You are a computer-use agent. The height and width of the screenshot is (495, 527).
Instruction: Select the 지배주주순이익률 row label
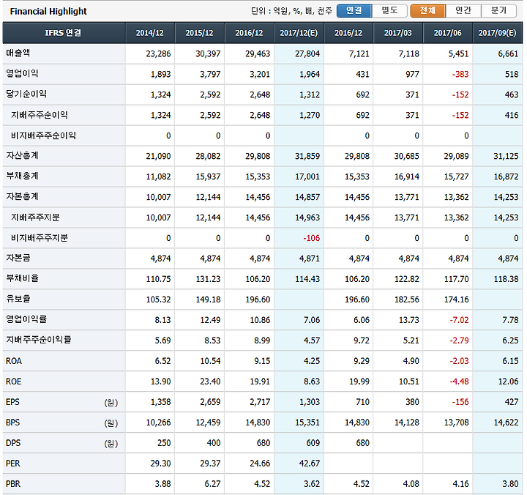click(39, 340)
